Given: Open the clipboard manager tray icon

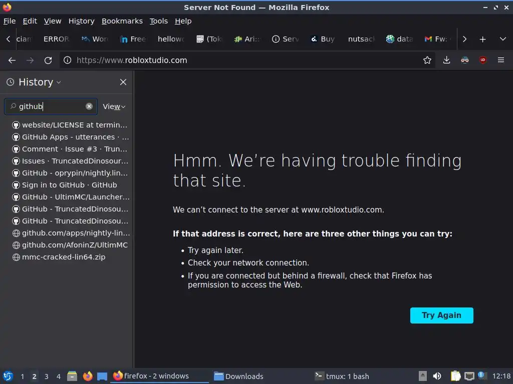Looking at the screenshot, I should coord(455,376).
